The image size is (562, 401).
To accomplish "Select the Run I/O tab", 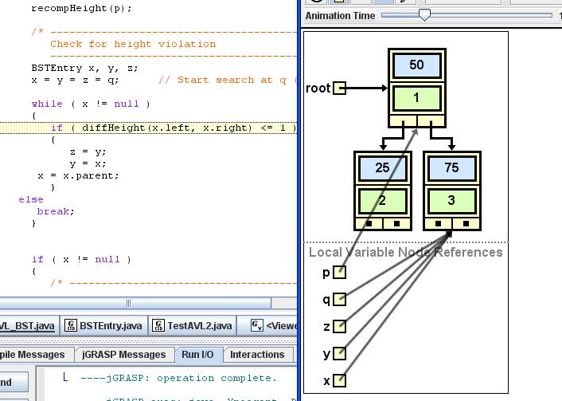I will (x=198, y=355).
